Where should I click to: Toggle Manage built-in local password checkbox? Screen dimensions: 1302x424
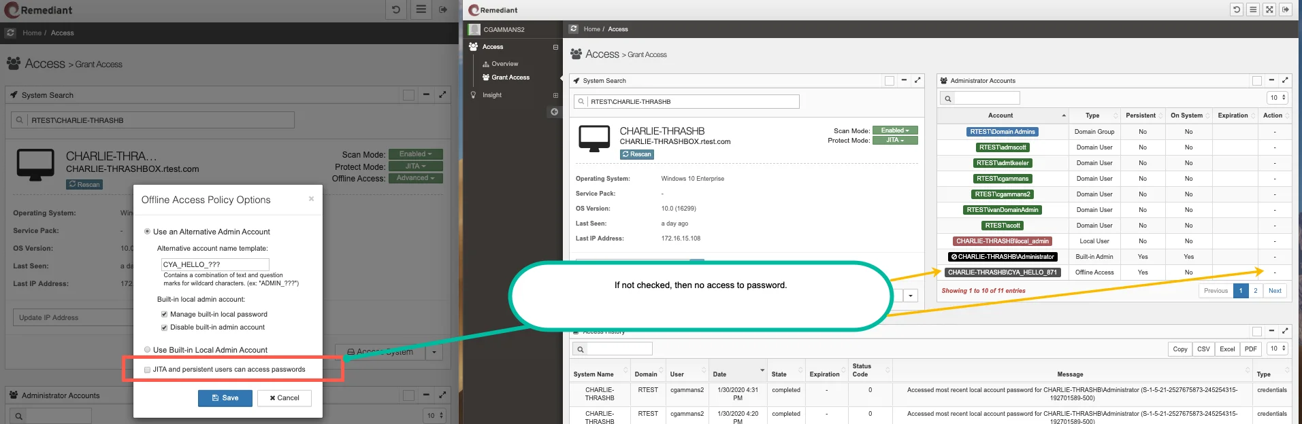click(164, 315)
